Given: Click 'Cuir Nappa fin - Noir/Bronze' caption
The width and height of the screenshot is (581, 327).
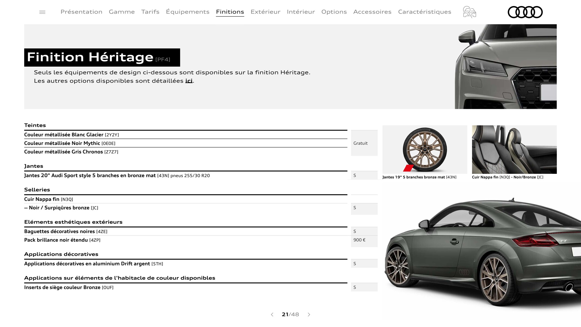Looking at the screenshot, I should 508,177.
